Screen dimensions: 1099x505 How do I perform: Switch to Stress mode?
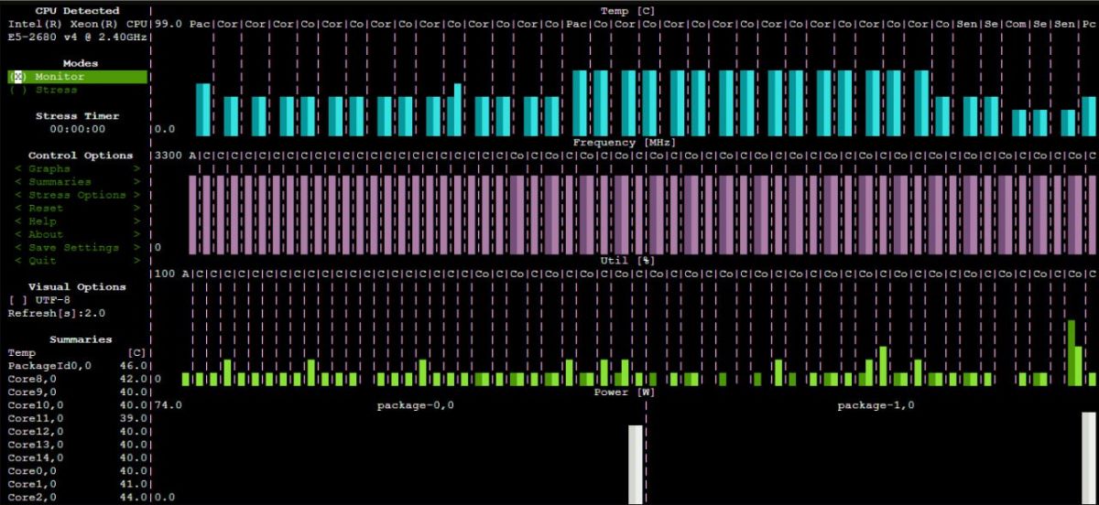pos(56,91)
